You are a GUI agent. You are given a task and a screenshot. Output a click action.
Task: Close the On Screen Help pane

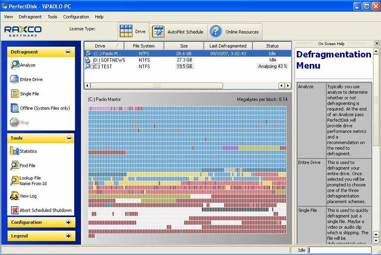coord(377,43)
